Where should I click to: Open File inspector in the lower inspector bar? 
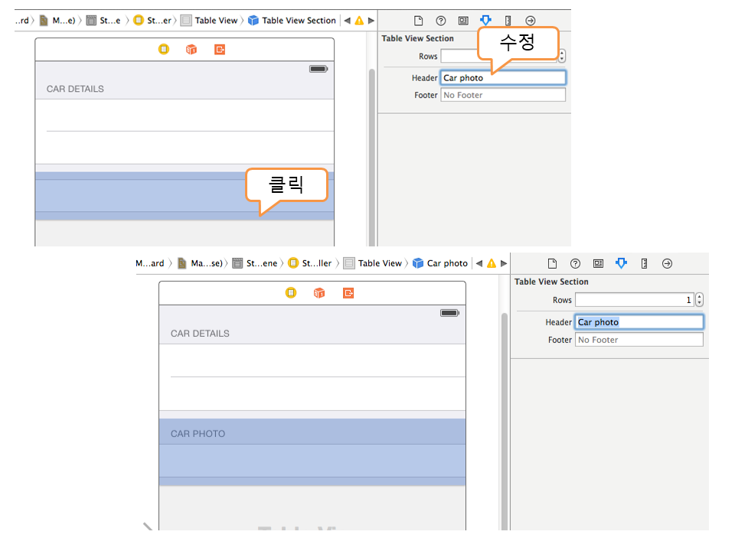click(x=552, y=263)
